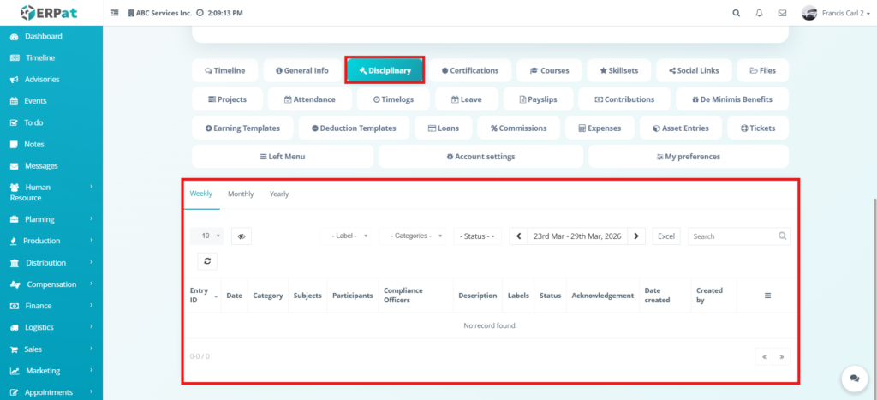Select the Disciplinary profile tab

point(385,70)
